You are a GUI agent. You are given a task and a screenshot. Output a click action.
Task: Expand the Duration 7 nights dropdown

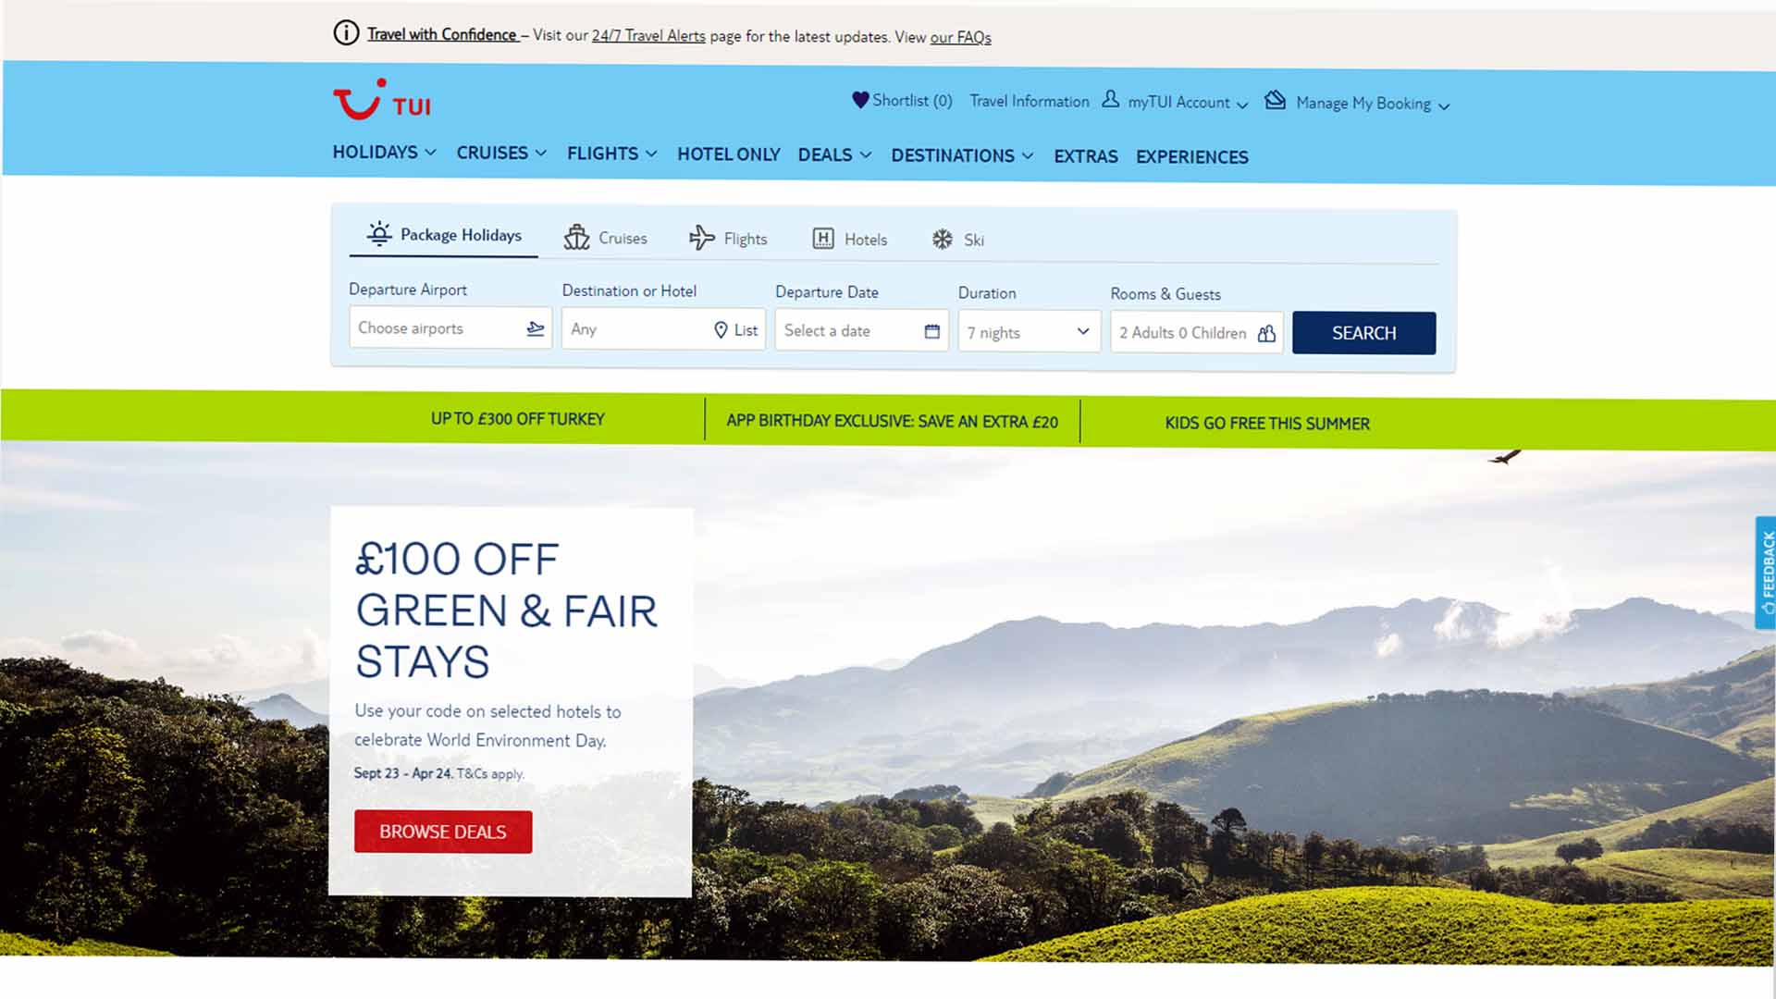1030,332
